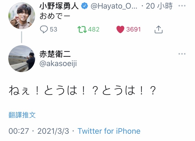This screenshot has height=141, width=195.
Task: Click 翻譯推文 to translate tweet
Action: (22, 115)
